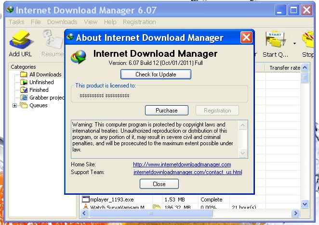
Task: Select the Grabber projects label
Action: (x=47, y=98)
